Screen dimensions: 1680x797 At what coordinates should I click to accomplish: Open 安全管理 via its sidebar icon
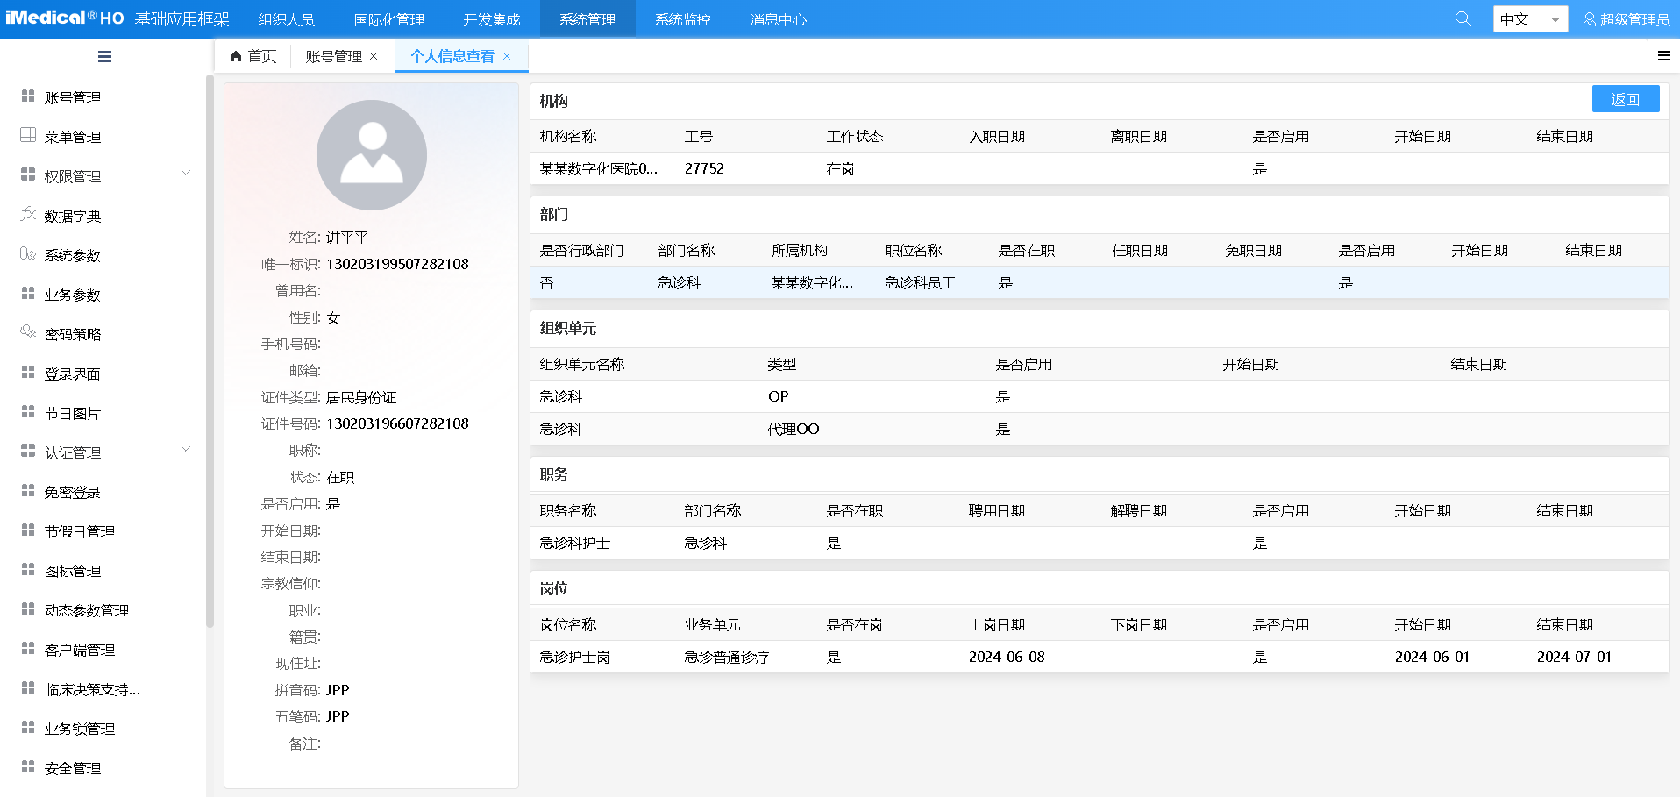point(26,767)
